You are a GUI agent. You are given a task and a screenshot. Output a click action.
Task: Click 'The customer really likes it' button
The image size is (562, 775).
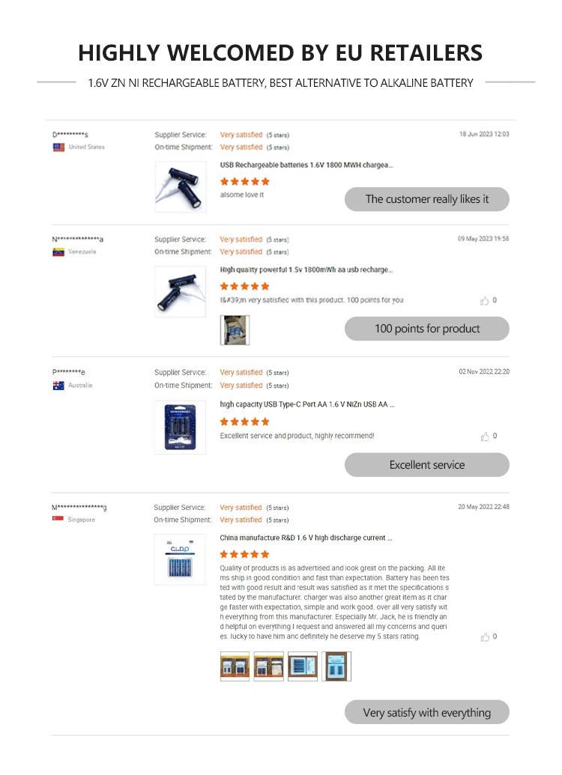click(427, 199)
